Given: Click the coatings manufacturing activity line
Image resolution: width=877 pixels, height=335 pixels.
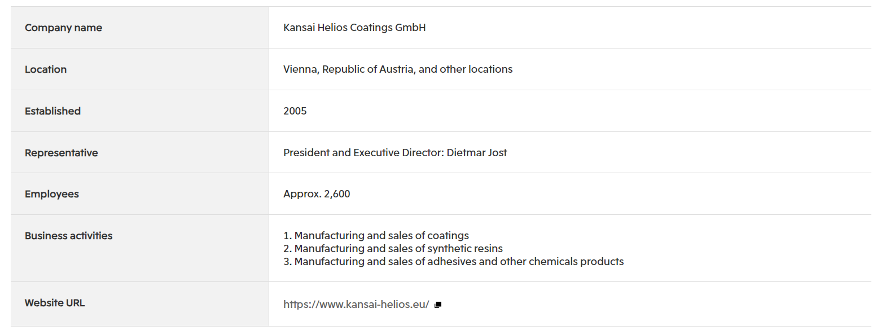Looking at the screenshot, I should point(376,236).
